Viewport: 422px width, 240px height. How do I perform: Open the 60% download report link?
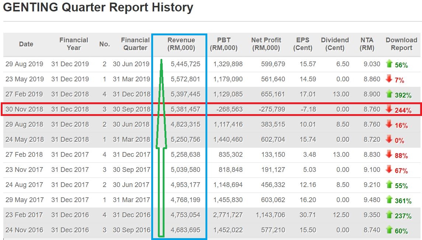(x=401, y=231)
